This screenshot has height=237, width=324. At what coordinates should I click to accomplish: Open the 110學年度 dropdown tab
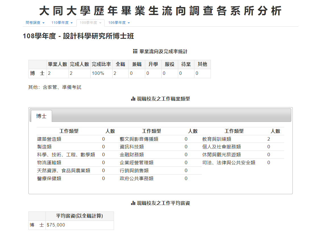pos(62,23)
